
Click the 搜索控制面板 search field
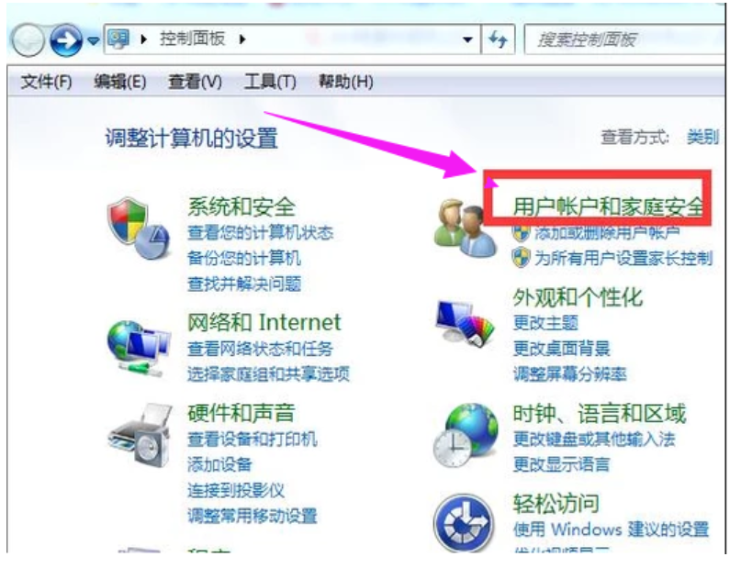(623, 39)
